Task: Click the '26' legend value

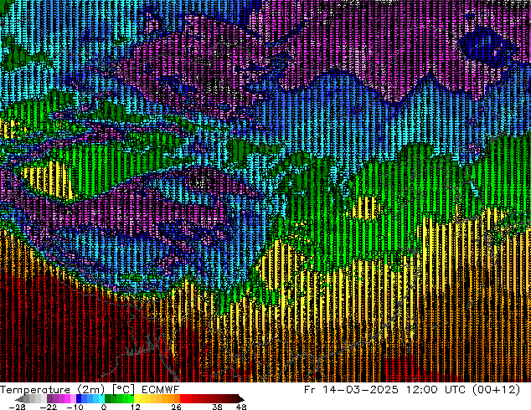Action: click(176, 407)
